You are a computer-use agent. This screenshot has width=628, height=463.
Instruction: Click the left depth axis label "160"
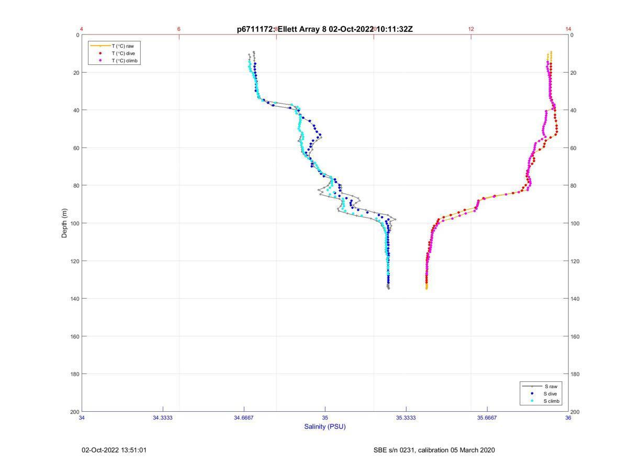75,336
